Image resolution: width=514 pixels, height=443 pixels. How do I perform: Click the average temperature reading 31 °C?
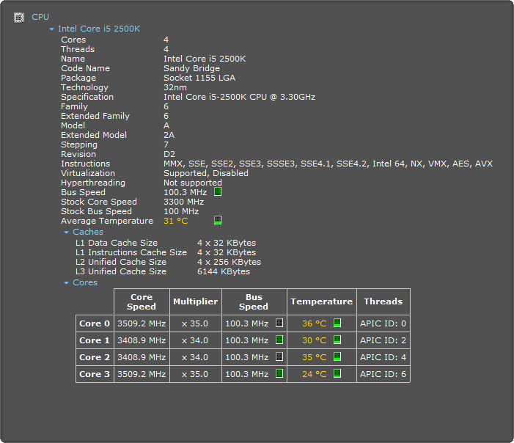(x=176, y=221)
